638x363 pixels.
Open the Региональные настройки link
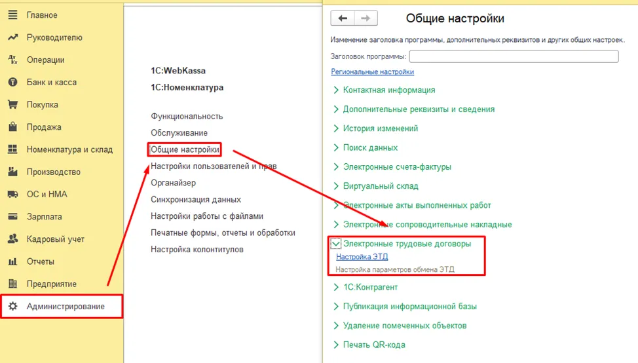click(x=372, y=71)
